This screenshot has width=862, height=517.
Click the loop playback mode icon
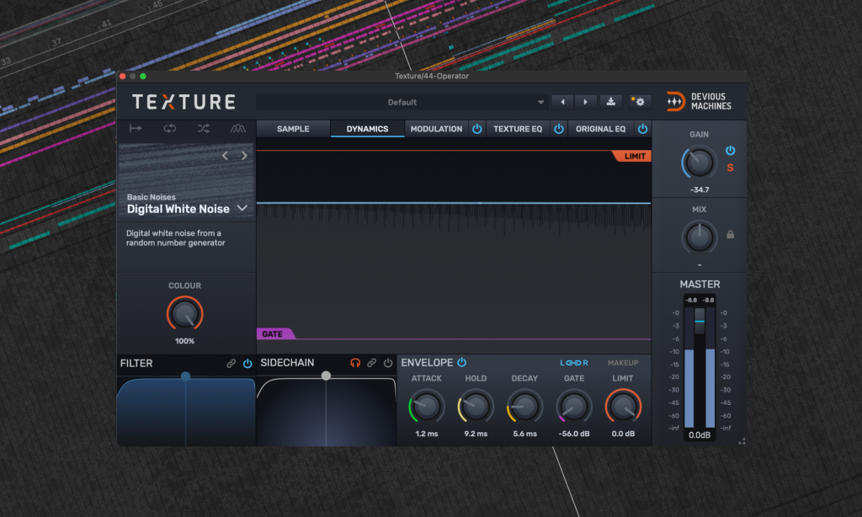(x=170, y=129)
